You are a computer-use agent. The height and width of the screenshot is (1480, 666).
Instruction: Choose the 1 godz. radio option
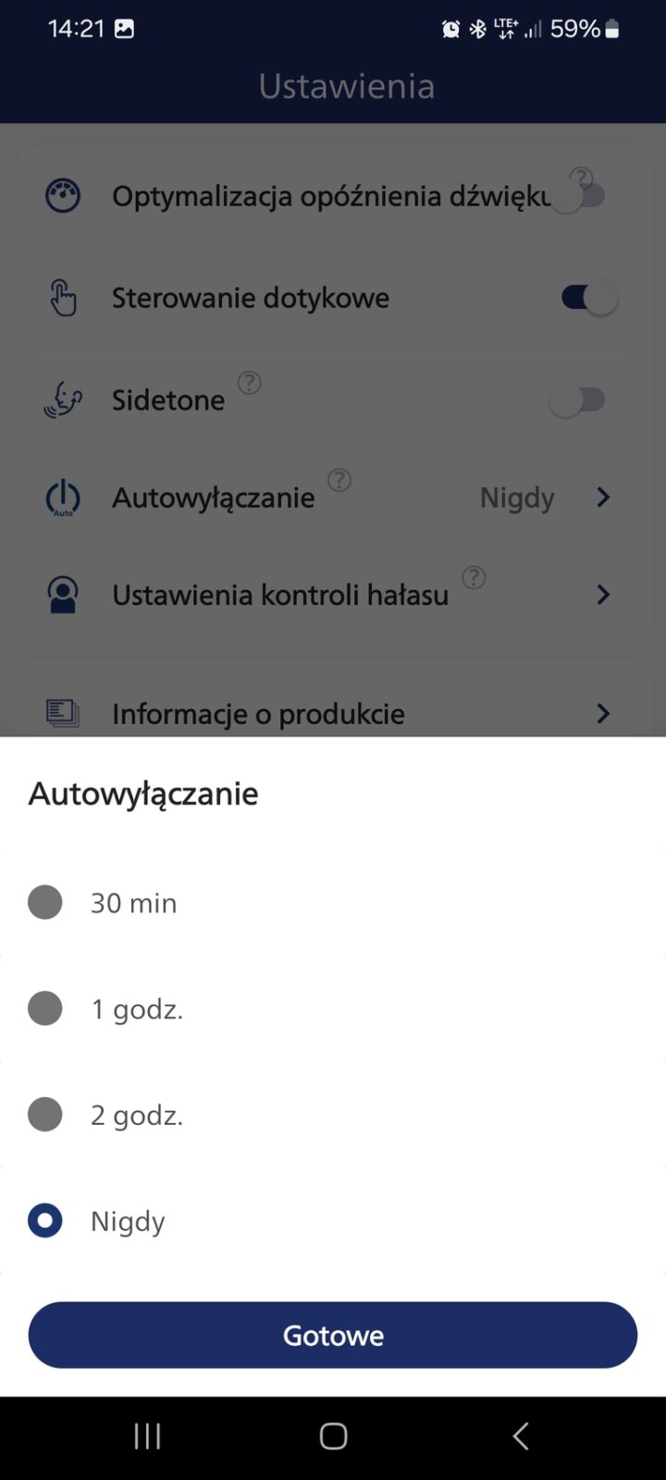click(45, 1008)
